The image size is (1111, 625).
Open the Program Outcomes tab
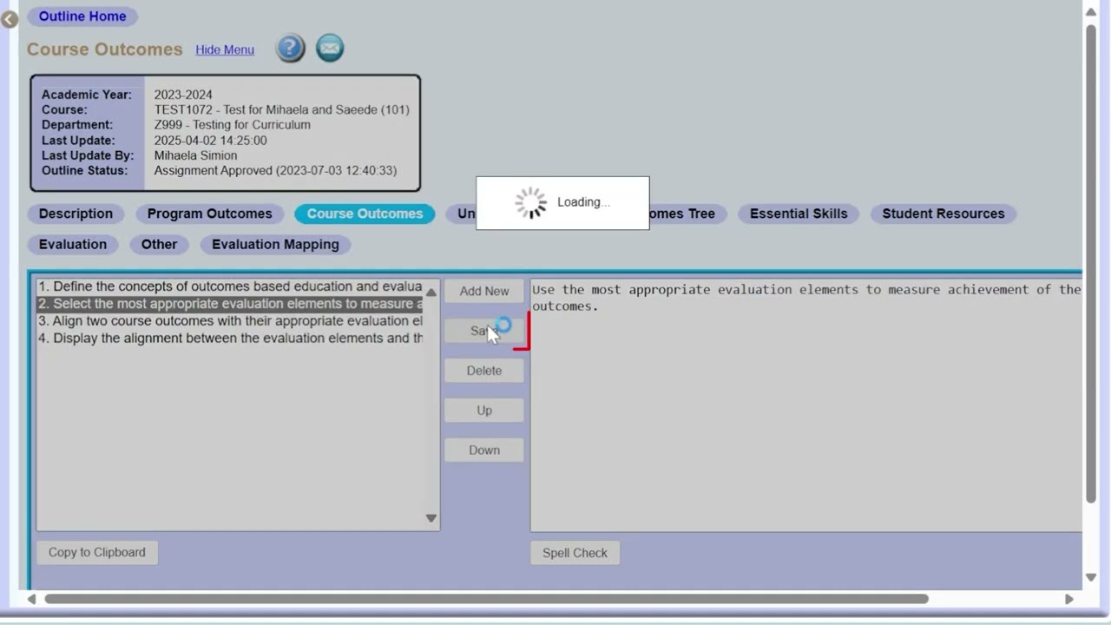[x=209, y=214]
